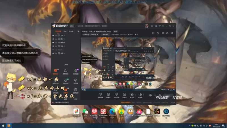
Task: Click the taskbar clock showing 19:43
Action: (x=216, y=126)
